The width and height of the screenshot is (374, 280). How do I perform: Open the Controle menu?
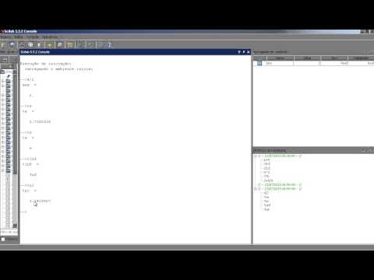coord(33,37)
